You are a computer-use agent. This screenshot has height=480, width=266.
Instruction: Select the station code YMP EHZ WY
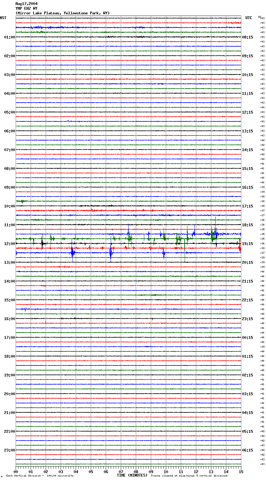pyautogui.click(x=26, y=8)
